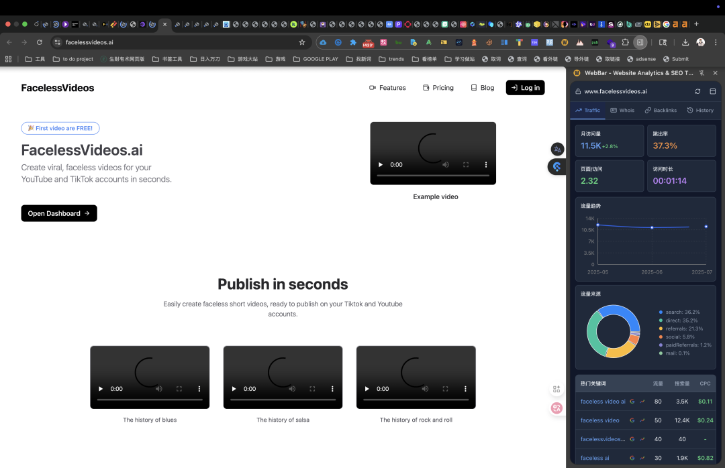
Task: Bookmark this page with the star icon
Action: coord(302,42)
